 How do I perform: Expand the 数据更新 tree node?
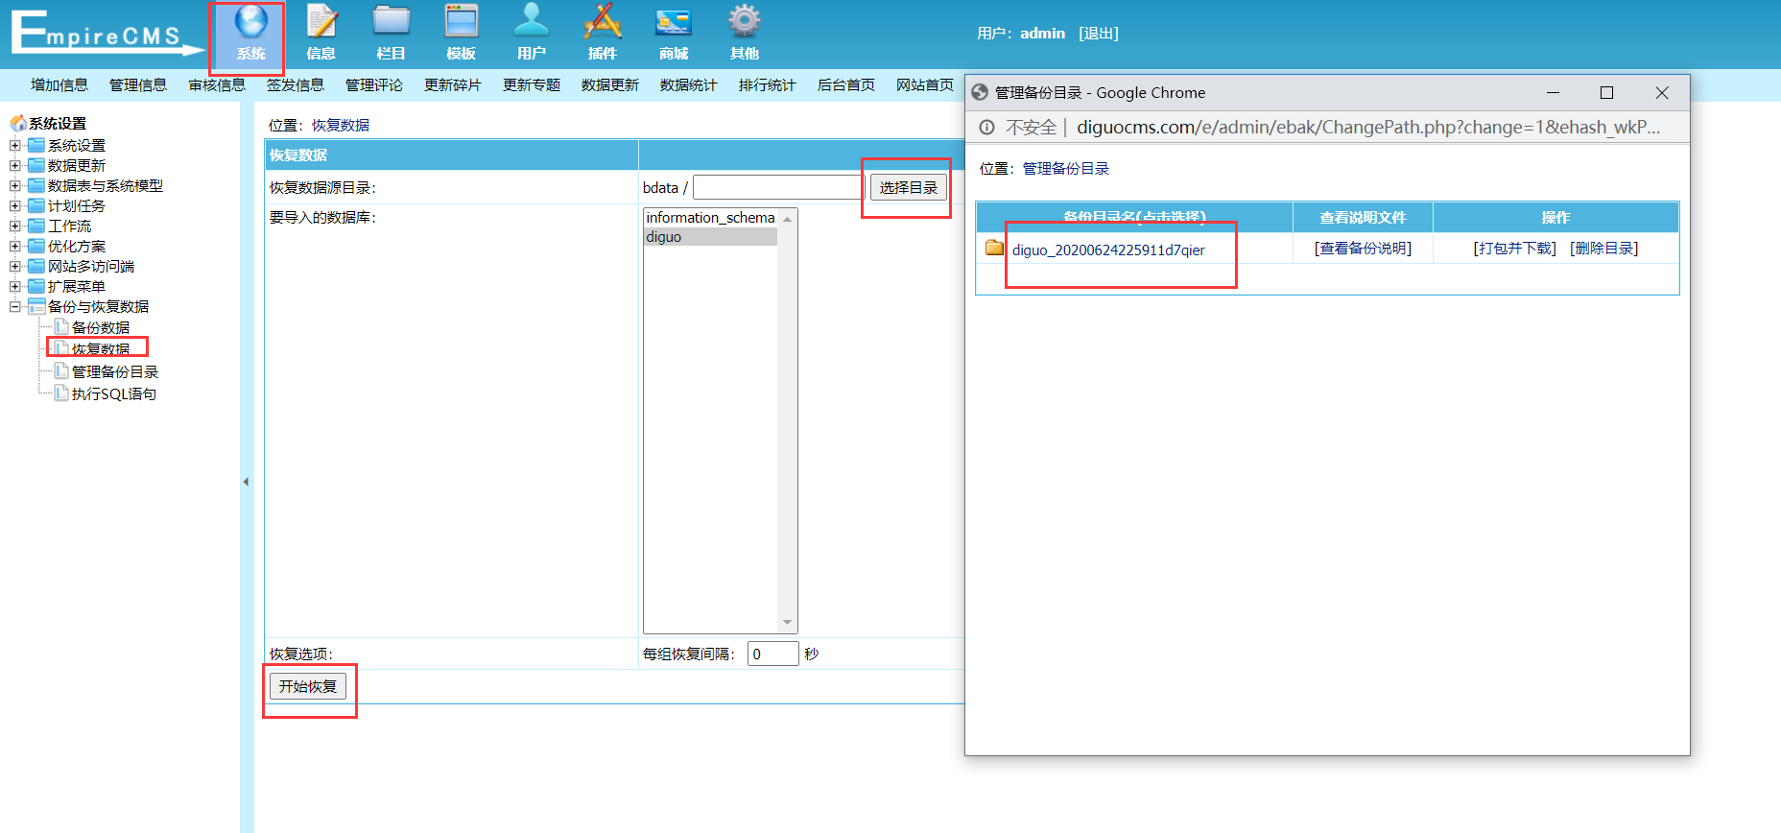tap(15, 166)
